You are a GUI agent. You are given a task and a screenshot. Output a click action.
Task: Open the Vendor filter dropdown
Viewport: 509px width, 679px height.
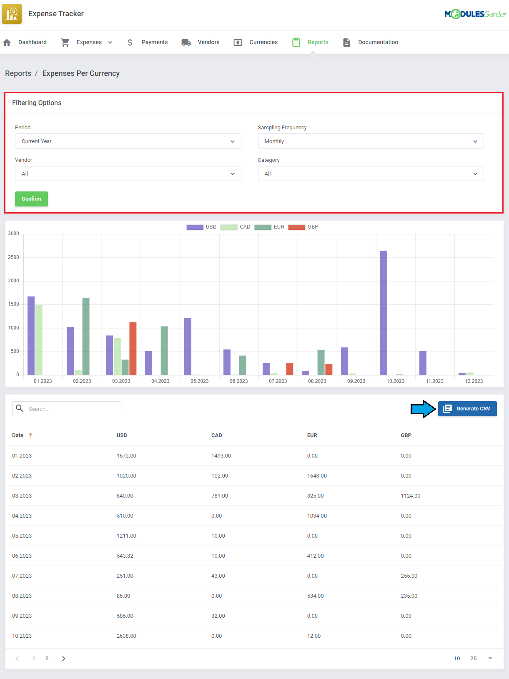(128, 174)
